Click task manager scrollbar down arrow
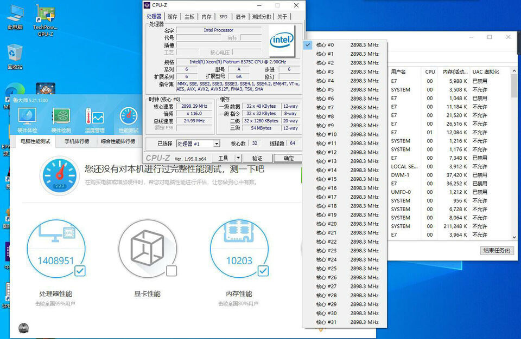521x339 pixels. point(514,237)
